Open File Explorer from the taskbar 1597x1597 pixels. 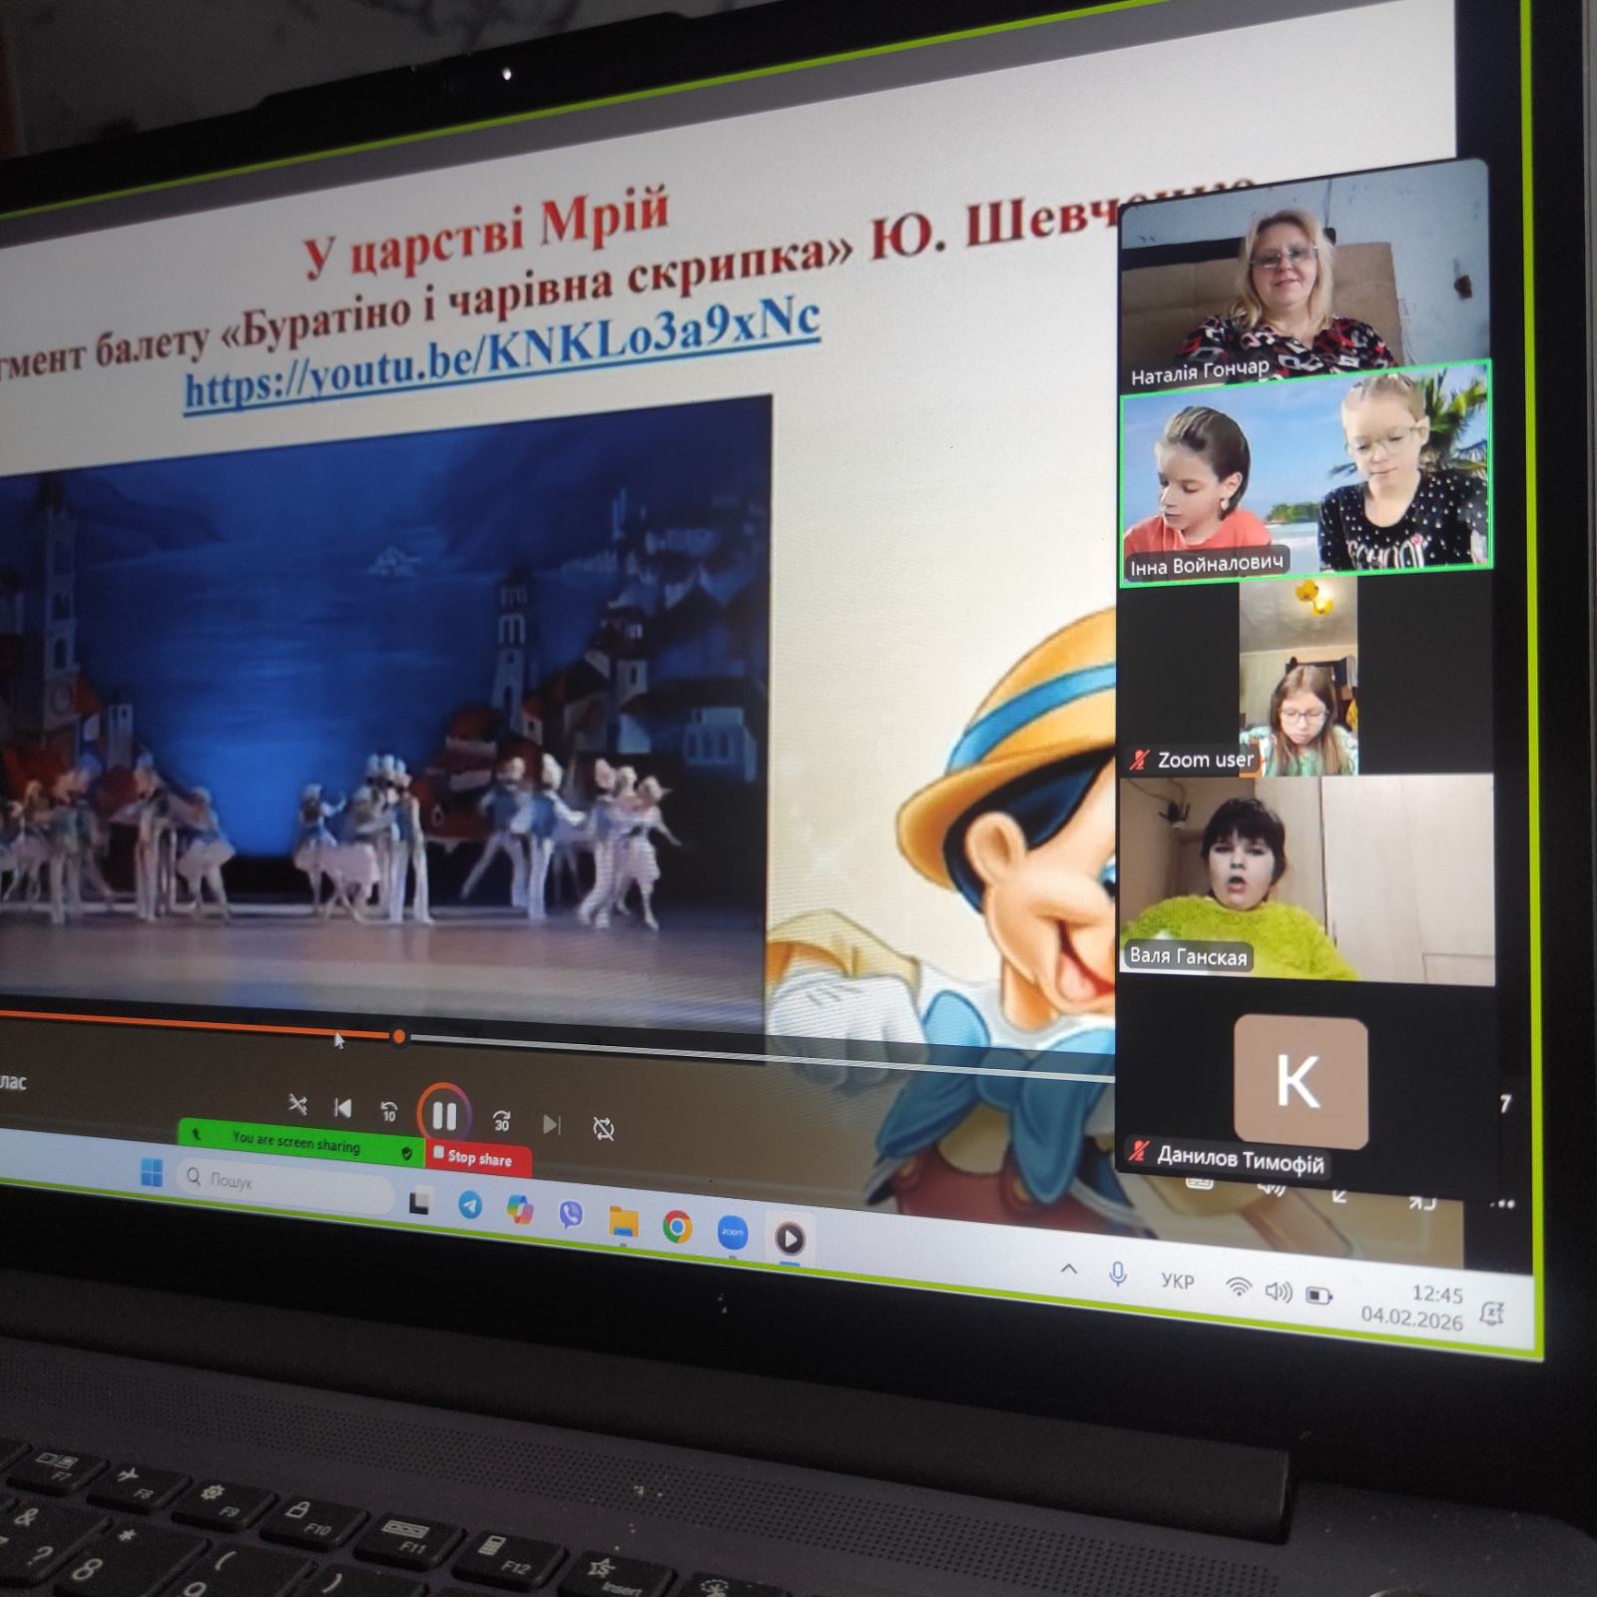(x=624, y=1220)
